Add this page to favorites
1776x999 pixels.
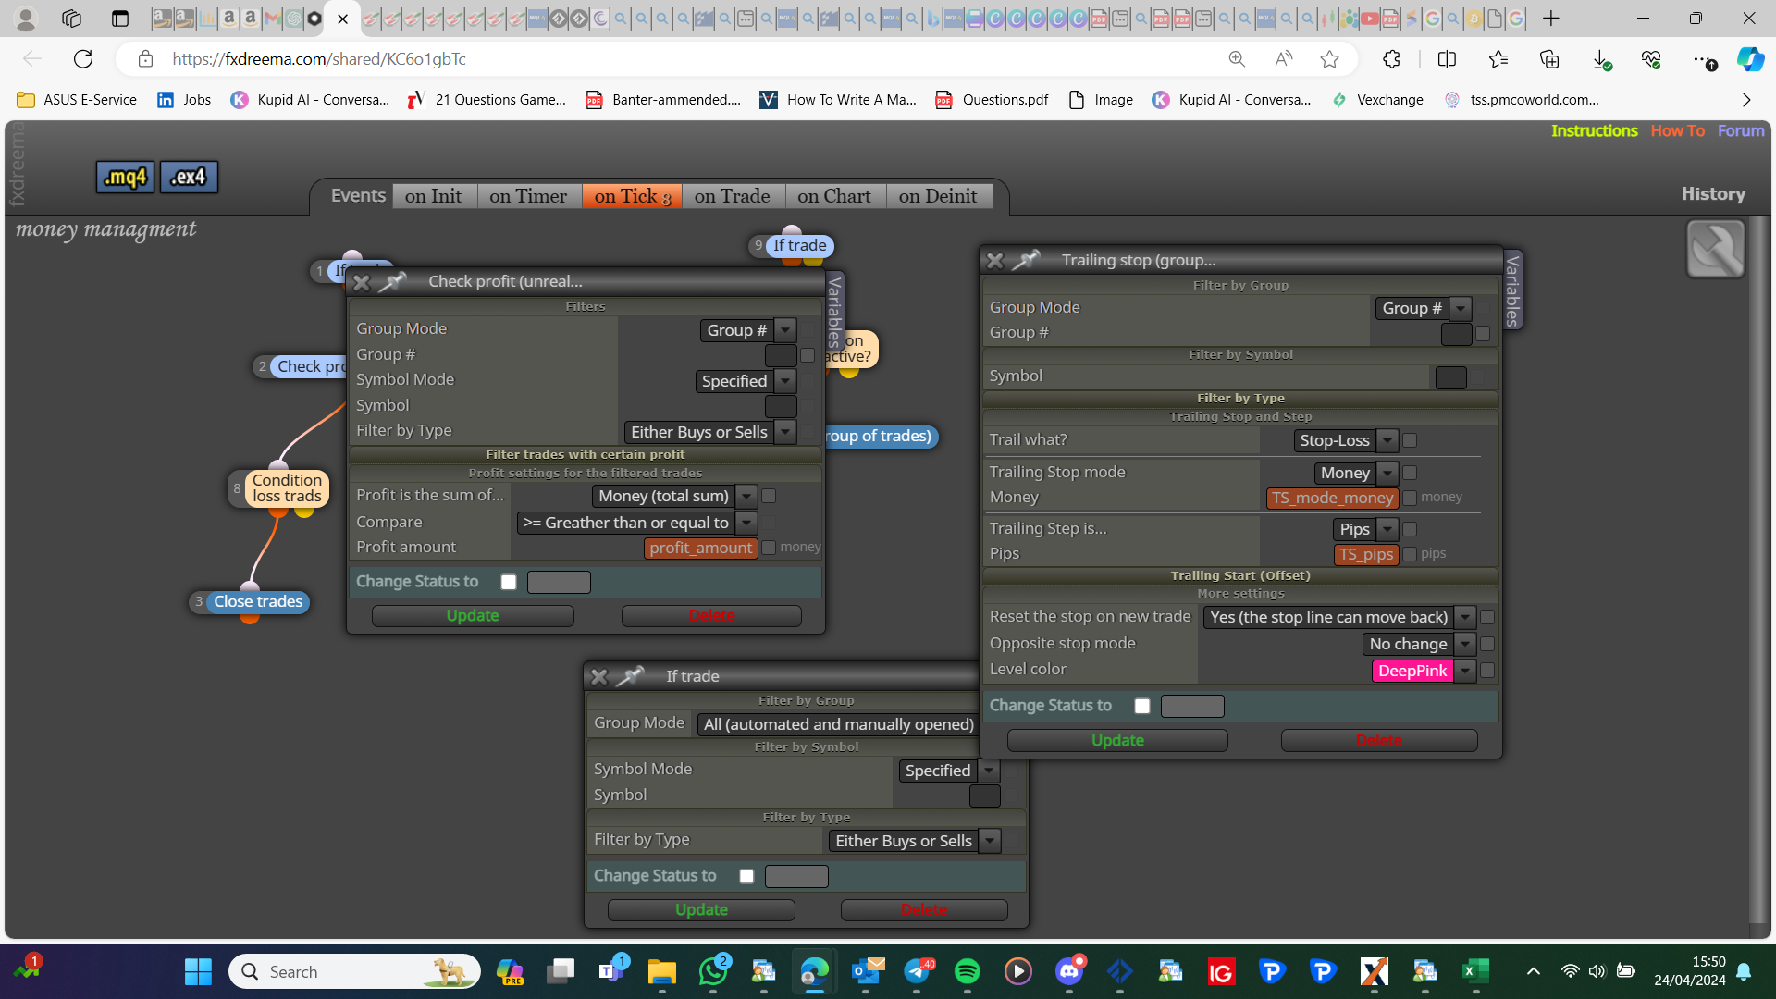(x=1329, y=59)
